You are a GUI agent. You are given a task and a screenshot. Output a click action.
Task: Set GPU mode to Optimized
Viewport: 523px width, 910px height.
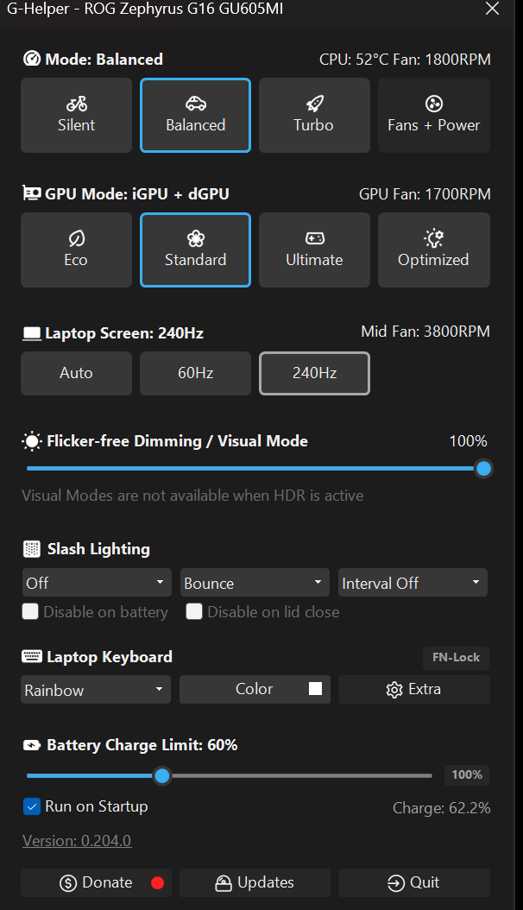click(x=434, y=250)
